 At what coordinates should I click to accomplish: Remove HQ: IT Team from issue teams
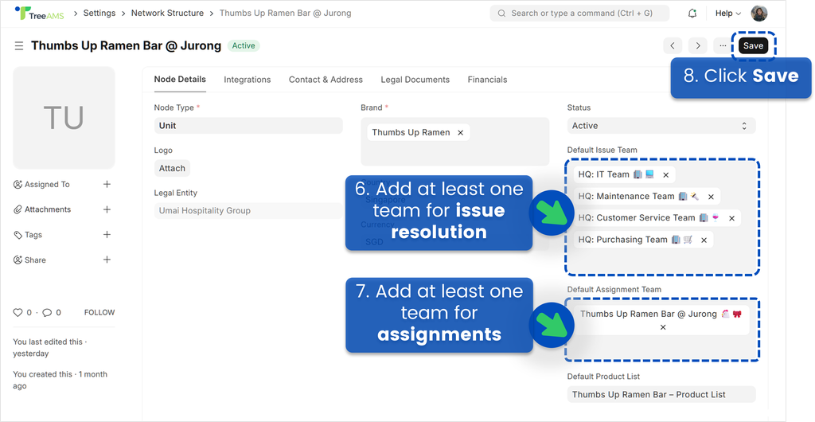pos(666,174)
